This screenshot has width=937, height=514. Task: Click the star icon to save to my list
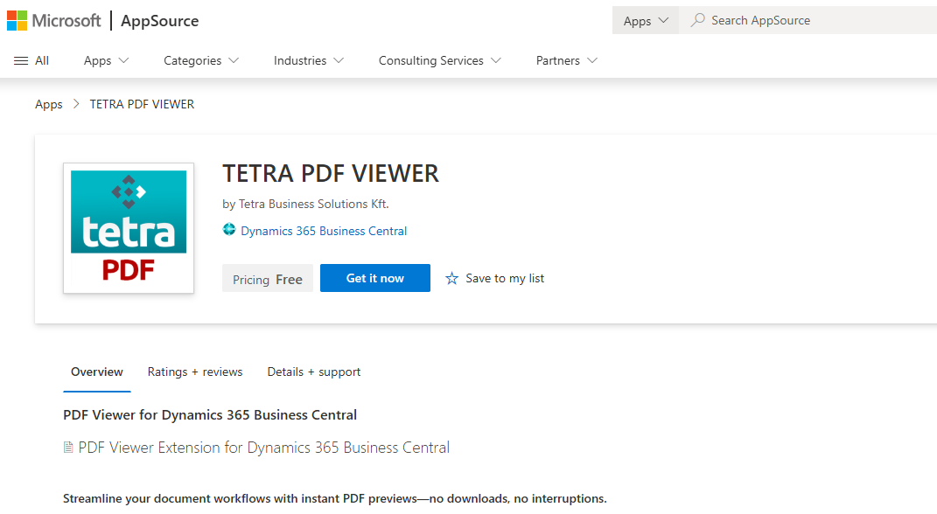452,278
